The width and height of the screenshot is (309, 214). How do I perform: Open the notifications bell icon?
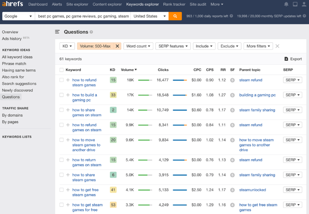point(286,4)
